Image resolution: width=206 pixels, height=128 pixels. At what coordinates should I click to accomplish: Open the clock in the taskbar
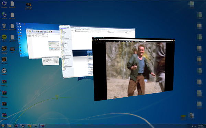coord(201,126)
